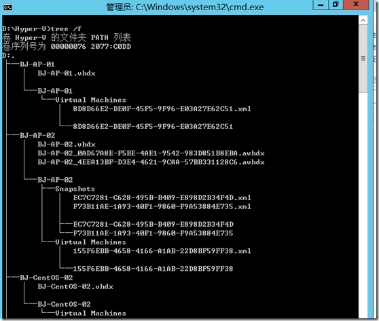Viewport: 379px width, 321px height.
Task: Click the volume serial number 2077:C0DD
Action: 111,47
